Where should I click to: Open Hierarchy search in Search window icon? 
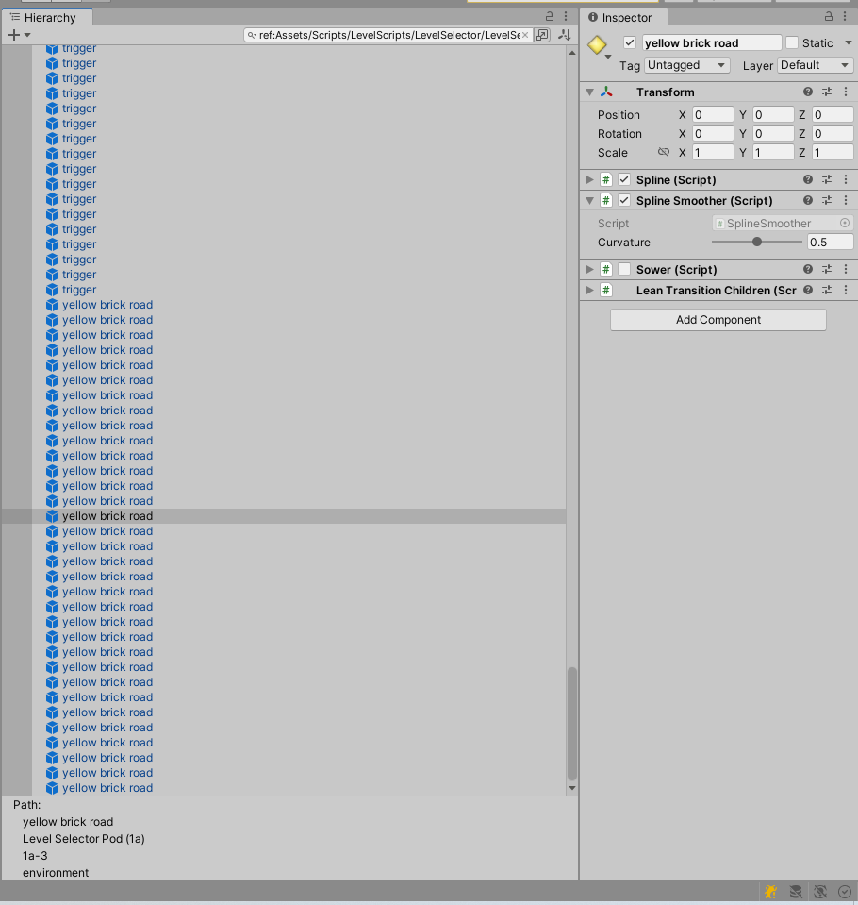pyautogui.click(x=542, y=35)
